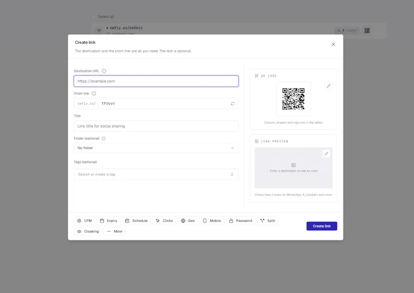
Task: Open Schedule settings
Action: coord(137,221)
